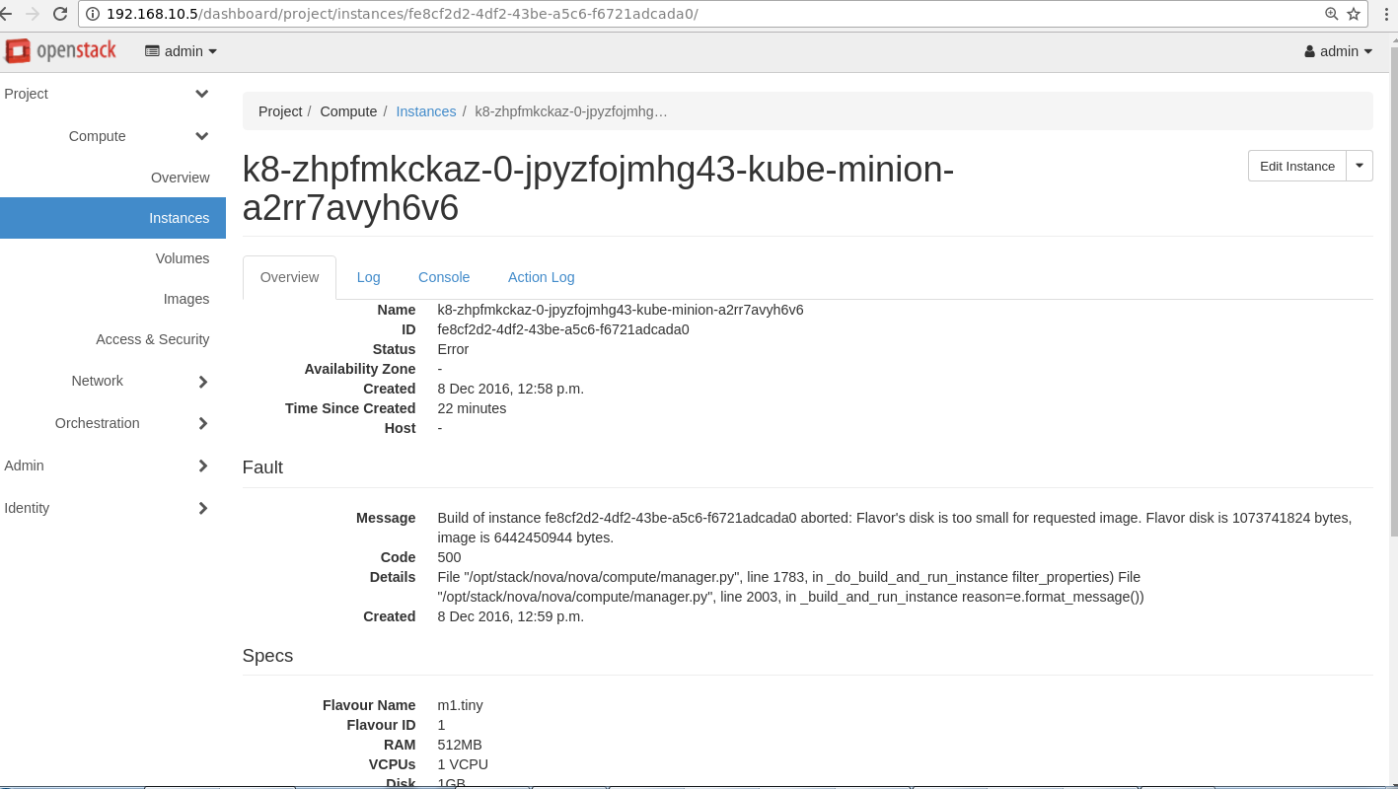Select Instances in the sidebar
Viewport: 1398px width, 789px height.
click(112, 218)
